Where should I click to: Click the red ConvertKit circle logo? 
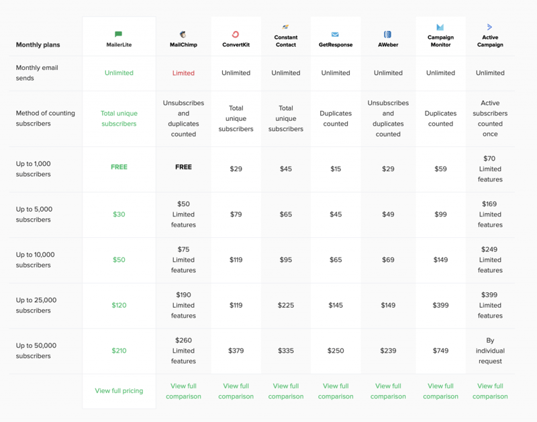point(236,34)
